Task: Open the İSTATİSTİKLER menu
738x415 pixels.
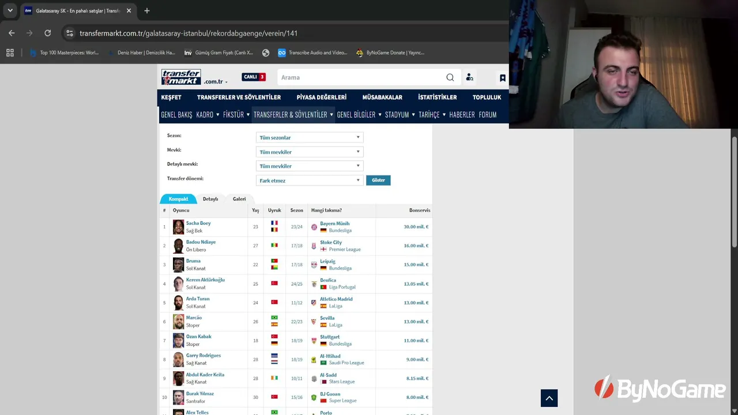Action: click(438, 97)
